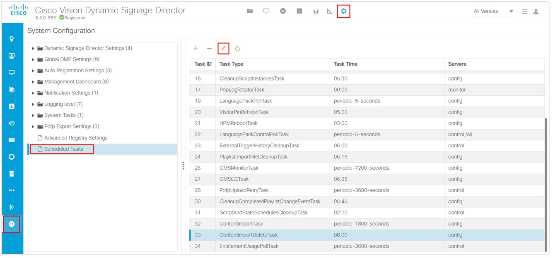This screenshot has width=553, height=258.
Task: Open the gear configuration icon
Action: [x=343, y=11]
